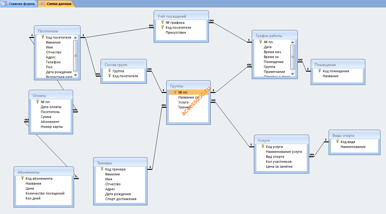Select the Абонементы table title bar
Viewport: 386px width, 214px height.
44,172
